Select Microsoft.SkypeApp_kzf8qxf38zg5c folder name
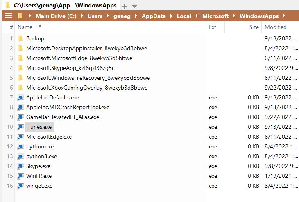Image resolution: width=299 pixels, height=202 pixels. 70,68
